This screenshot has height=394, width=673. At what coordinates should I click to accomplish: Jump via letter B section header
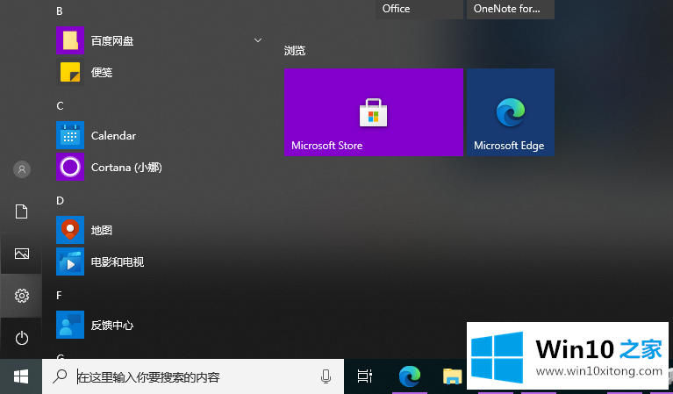60,11
